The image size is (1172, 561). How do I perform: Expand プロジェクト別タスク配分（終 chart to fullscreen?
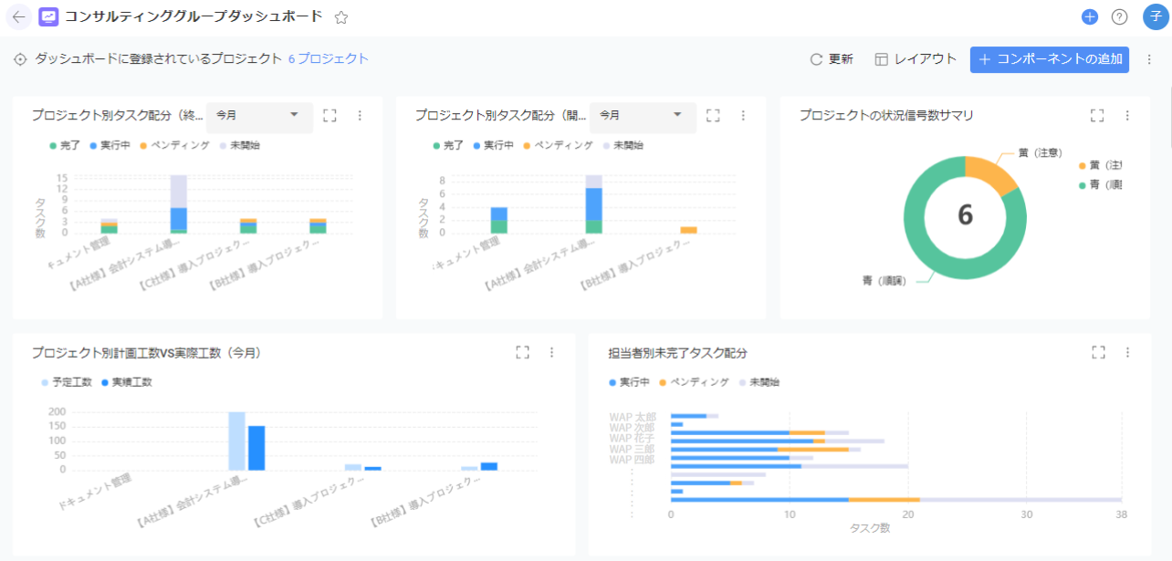(330, 116)
